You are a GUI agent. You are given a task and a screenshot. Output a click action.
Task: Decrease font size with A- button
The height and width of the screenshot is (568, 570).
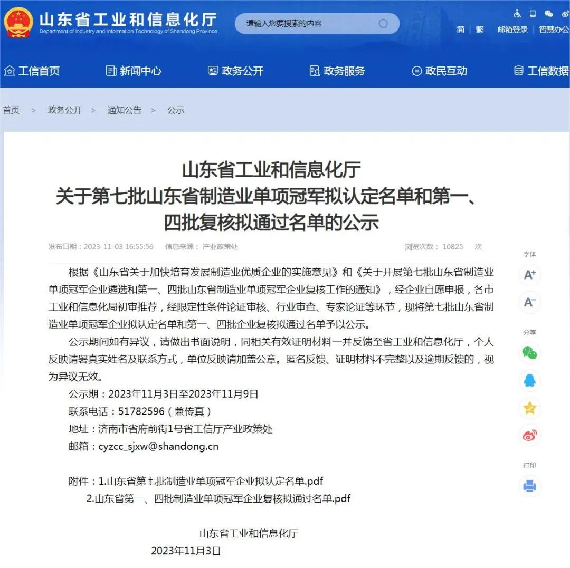(530, 302)
